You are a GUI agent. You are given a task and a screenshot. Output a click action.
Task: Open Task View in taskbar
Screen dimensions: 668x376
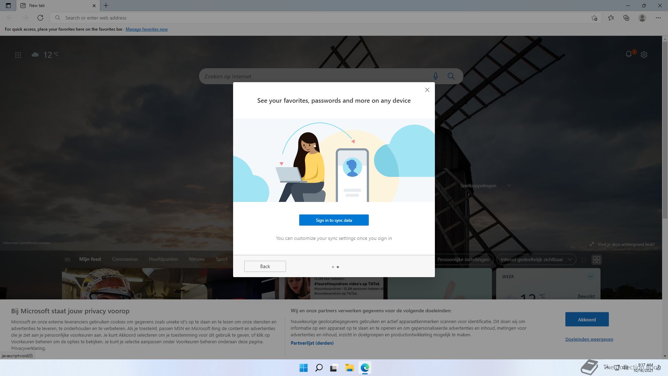(x=334, y=368)
